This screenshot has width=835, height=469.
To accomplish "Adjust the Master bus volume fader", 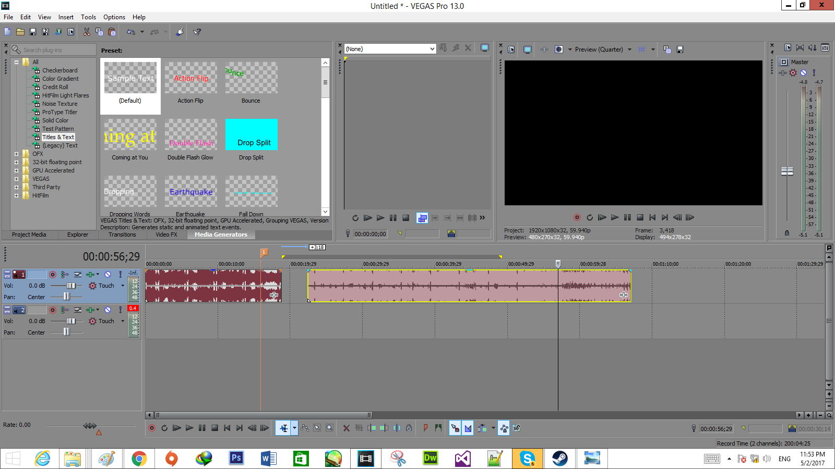I will (787, 171).
